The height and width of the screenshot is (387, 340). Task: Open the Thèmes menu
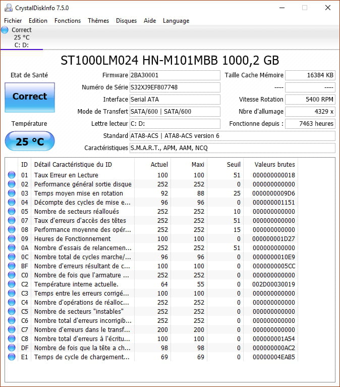click(x=98, y=21)
